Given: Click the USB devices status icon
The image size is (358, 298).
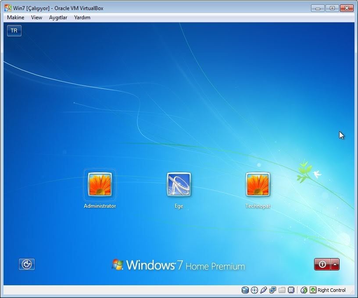Looking at the screenshot, I should 263,290.
